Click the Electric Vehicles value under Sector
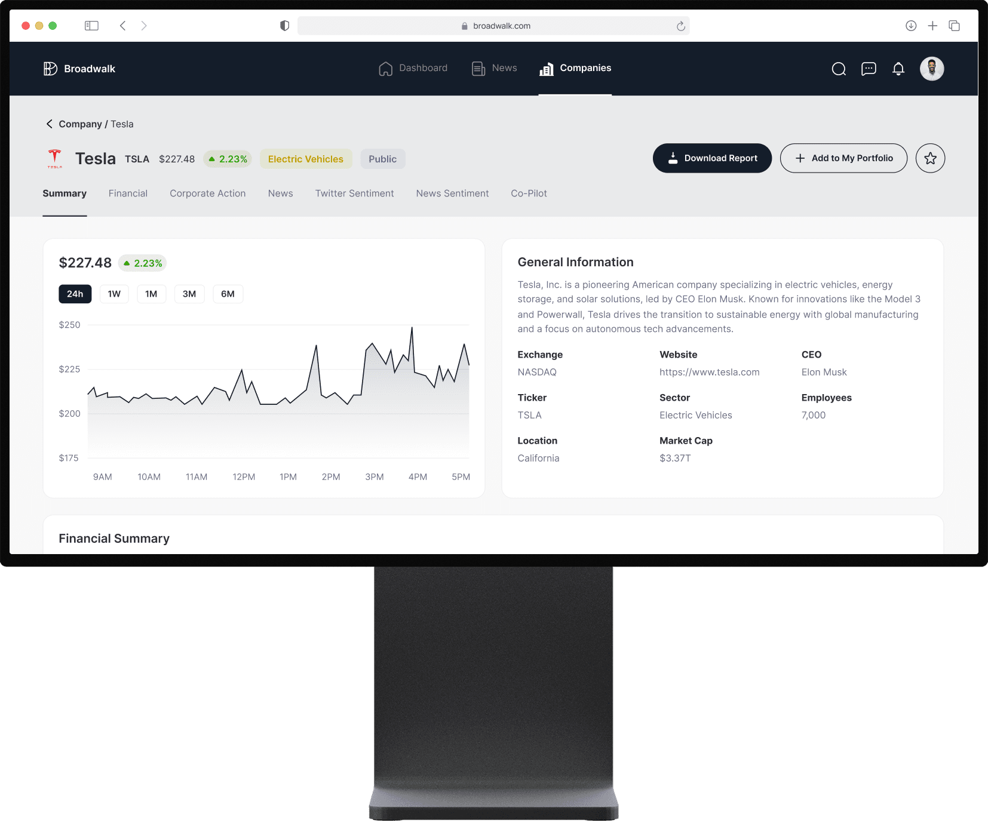 695,415
